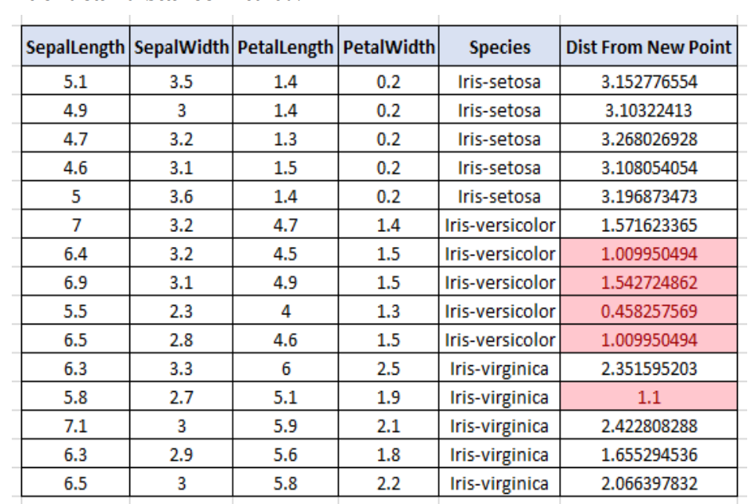Viewport: 755px width, 504px height.
Task: Click the SepalLength column header
Action: 74,48
